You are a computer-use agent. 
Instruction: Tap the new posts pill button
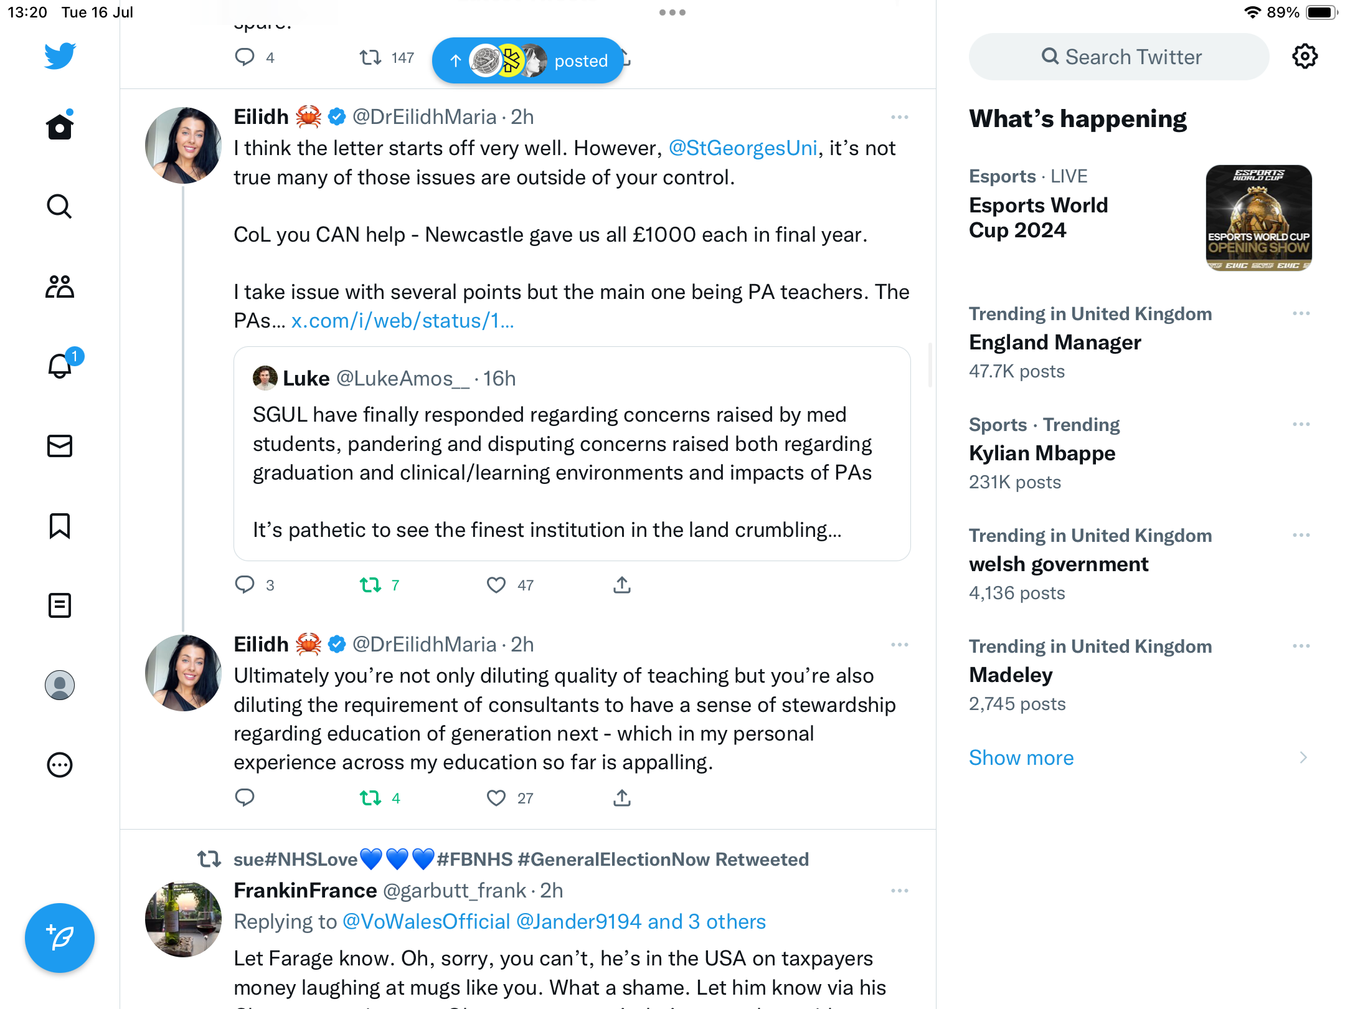click(x=528, y=60)
